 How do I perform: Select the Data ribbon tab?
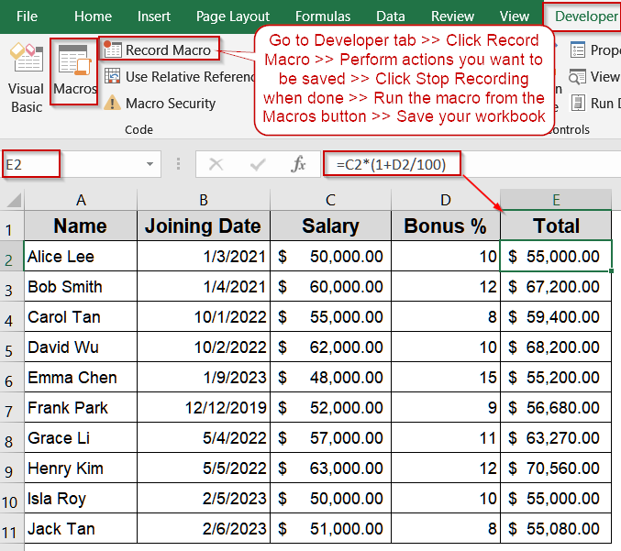tap(391, 17)
